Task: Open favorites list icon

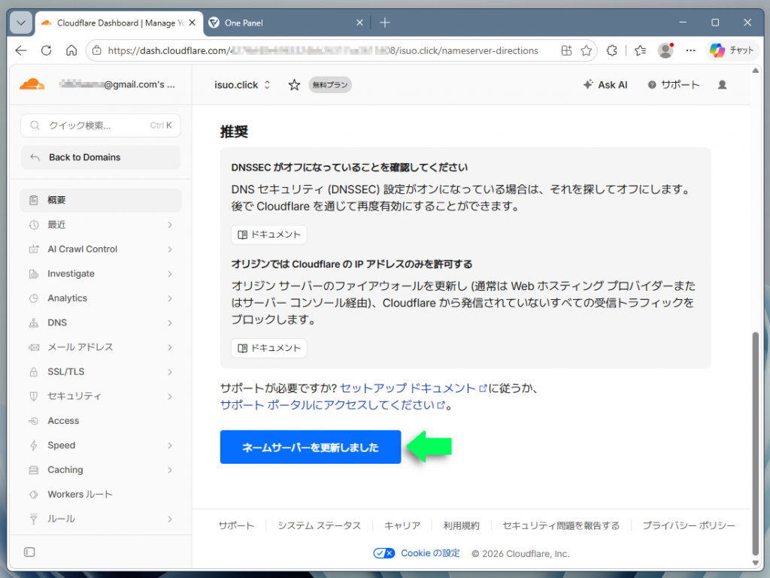Action: [x=640, y=50]
